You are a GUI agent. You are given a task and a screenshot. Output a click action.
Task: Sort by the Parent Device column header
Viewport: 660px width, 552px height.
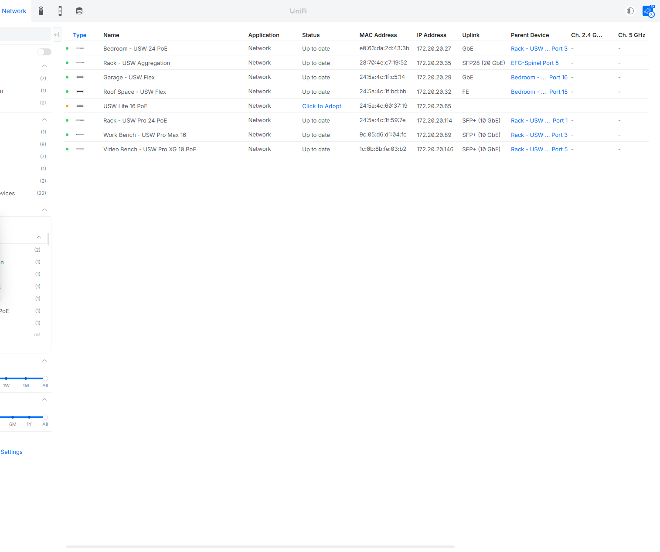click(x=530, y=35)
